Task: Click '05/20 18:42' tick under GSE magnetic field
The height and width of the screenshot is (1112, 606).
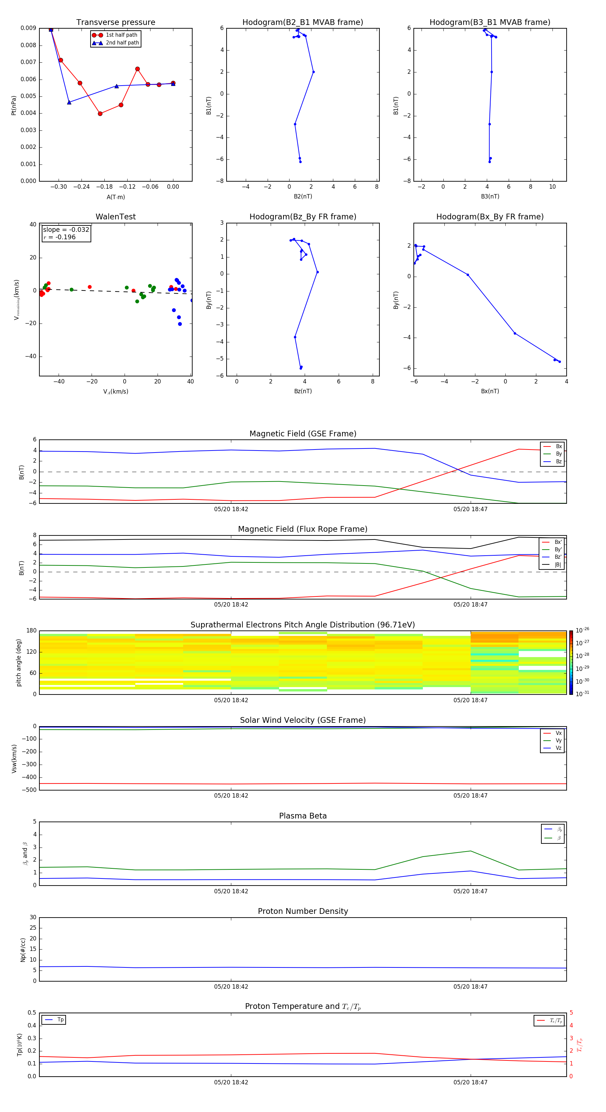Action: [231, 509]
